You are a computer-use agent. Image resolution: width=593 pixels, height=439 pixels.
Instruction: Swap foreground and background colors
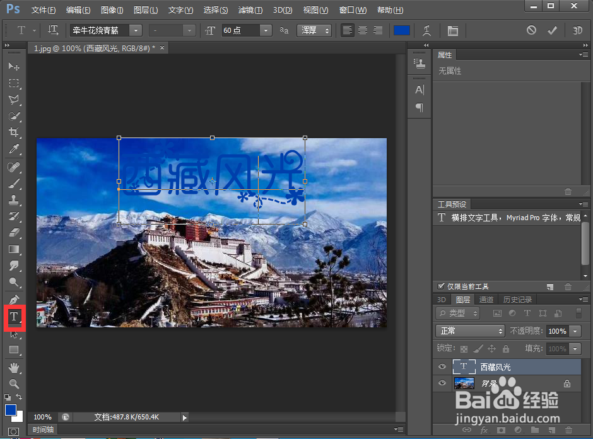(19, 397)
